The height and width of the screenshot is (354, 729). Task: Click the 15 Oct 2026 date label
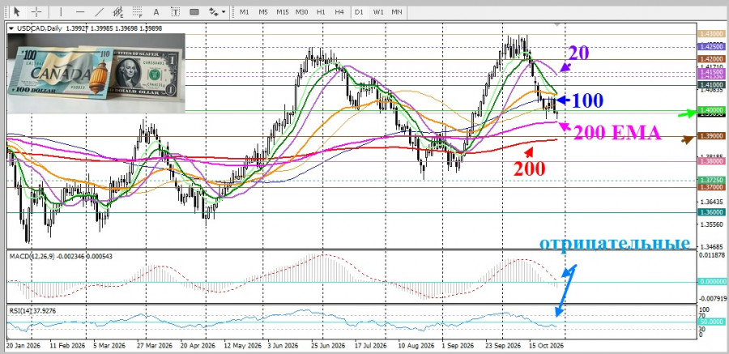coord(545,347)
